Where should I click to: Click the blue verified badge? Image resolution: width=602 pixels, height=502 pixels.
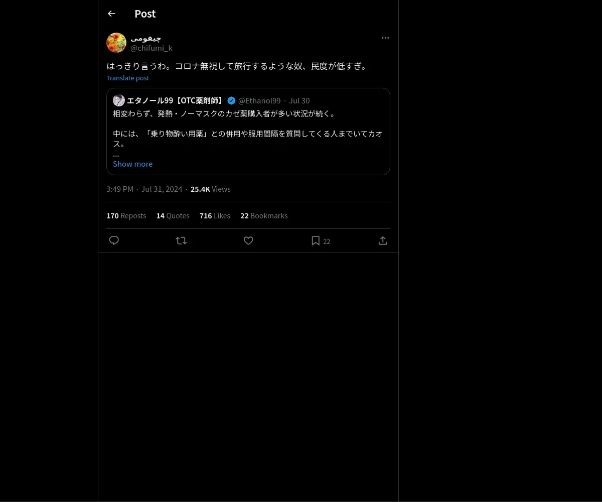click(231, 100)
